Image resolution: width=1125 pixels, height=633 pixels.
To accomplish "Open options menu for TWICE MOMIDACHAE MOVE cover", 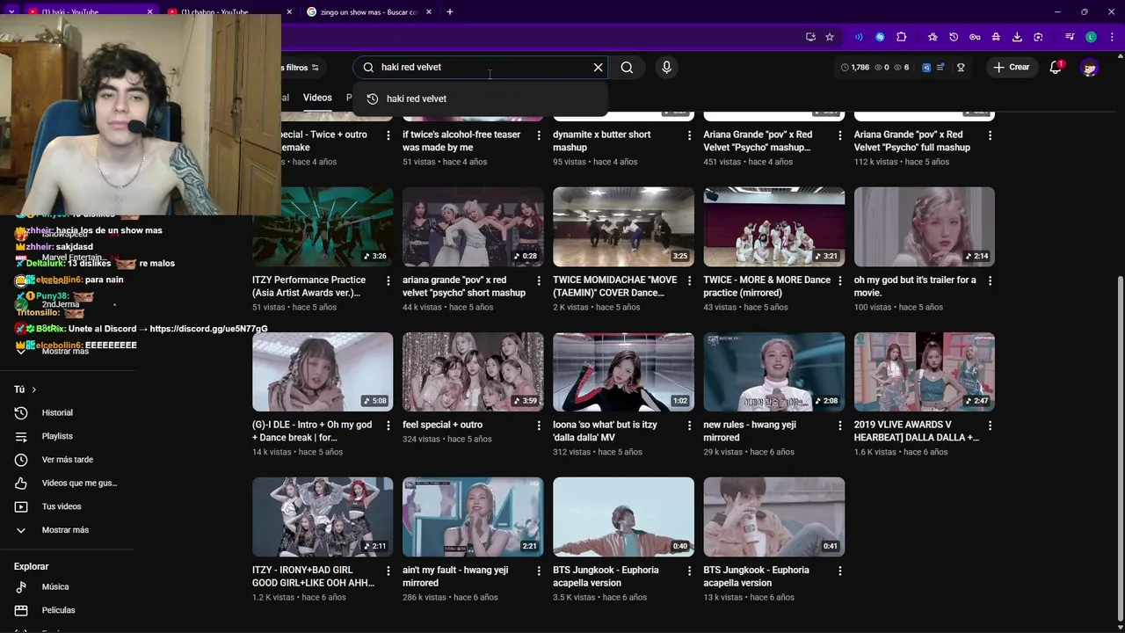I will tap(689, 280).
